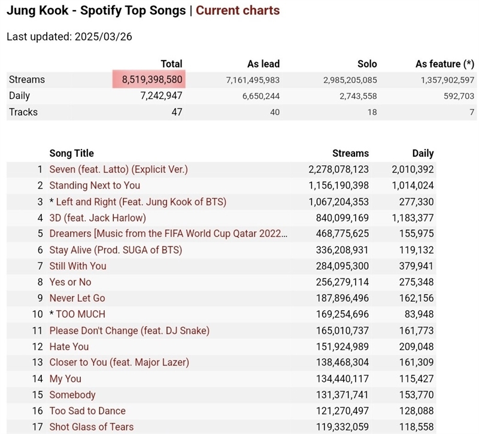Open the Yes or No link

pyautogui.click(x=70, y=282)
